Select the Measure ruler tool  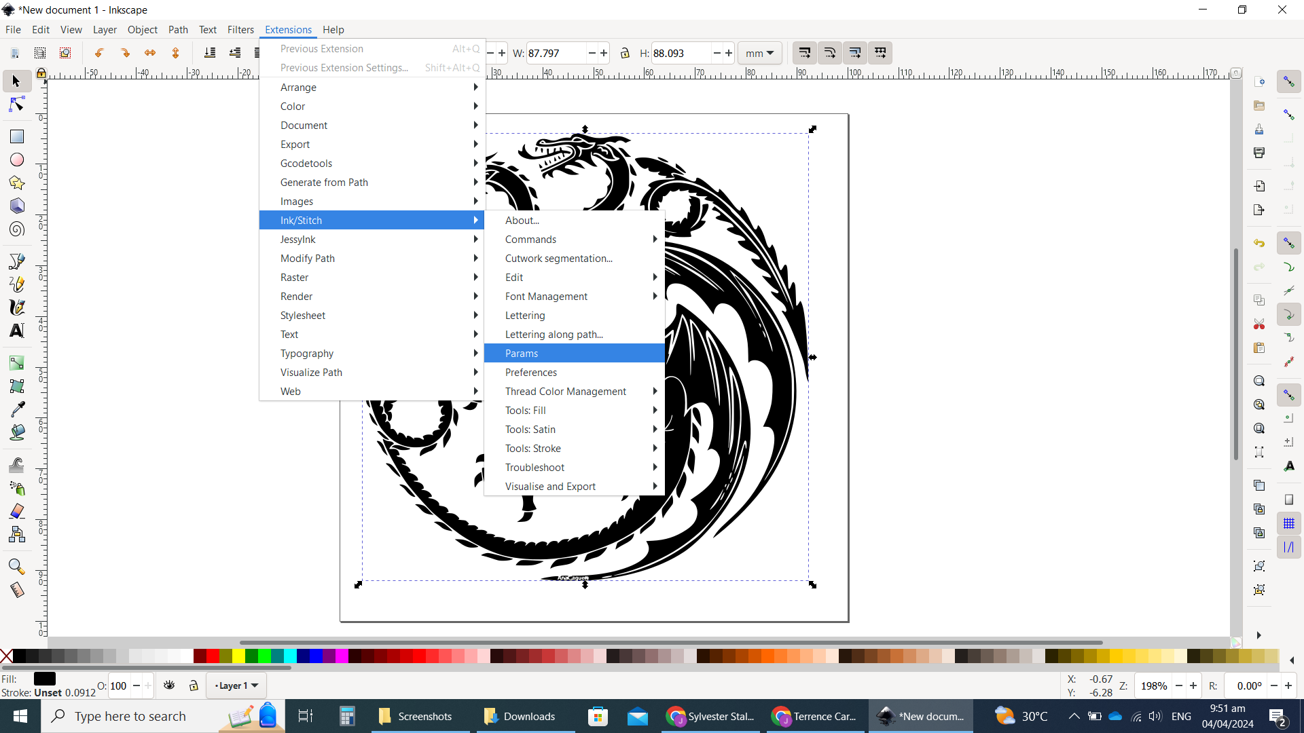point(16,590)
